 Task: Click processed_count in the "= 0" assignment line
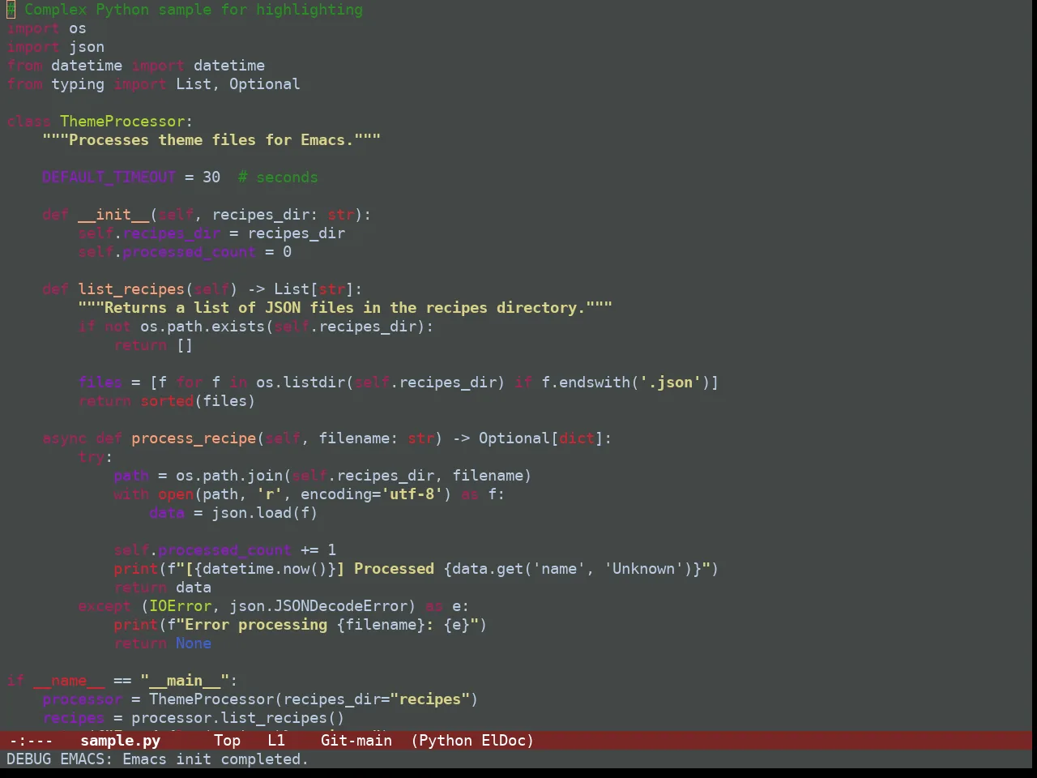click(189, 252)
